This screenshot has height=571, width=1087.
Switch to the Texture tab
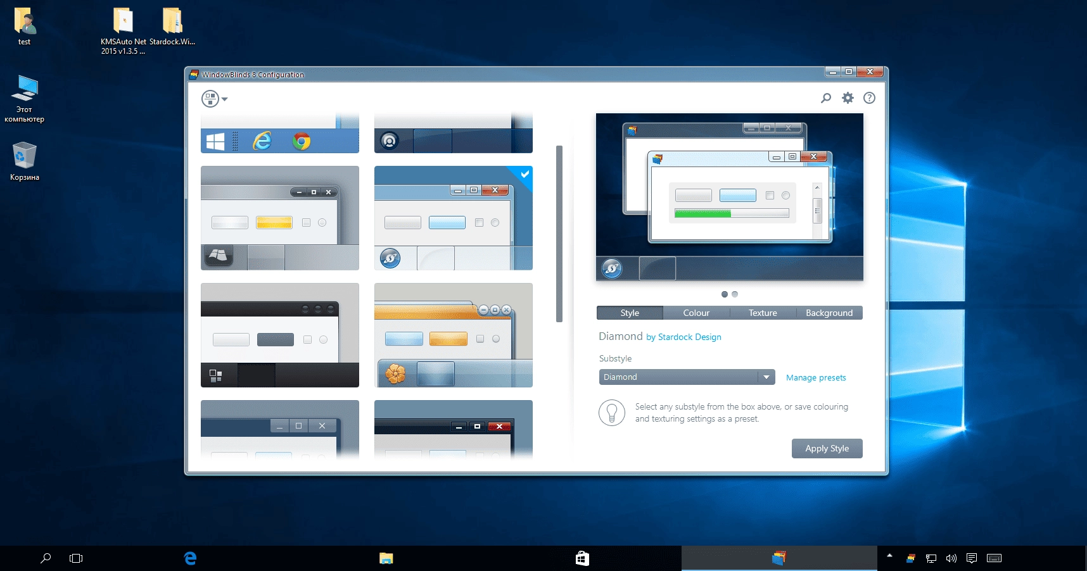pyautogui.click(x=763, y=313)
